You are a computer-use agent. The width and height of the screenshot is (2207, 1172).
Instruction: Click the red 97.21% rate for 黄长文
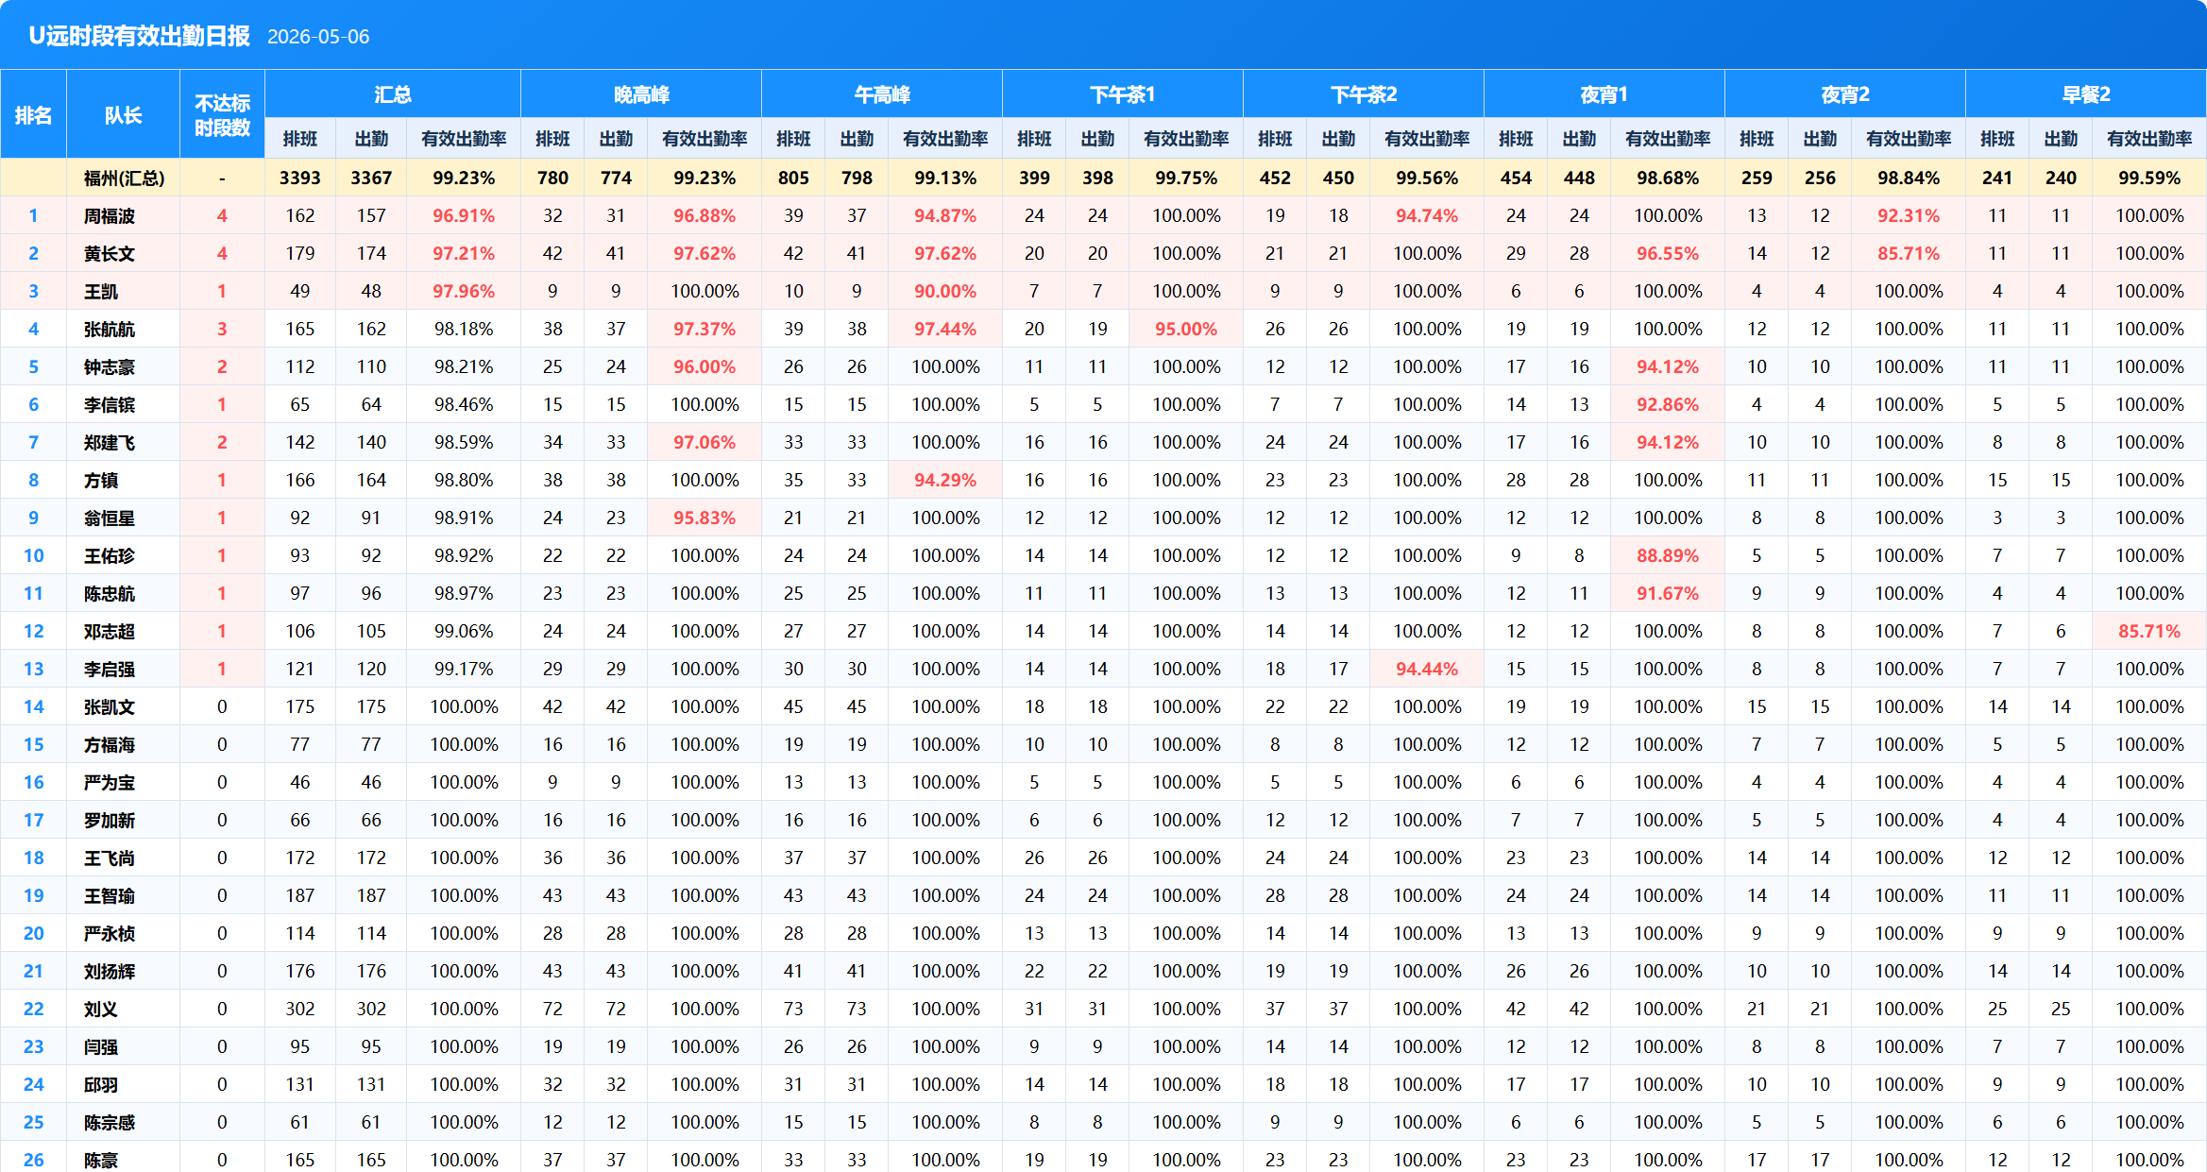coord(464,253)
